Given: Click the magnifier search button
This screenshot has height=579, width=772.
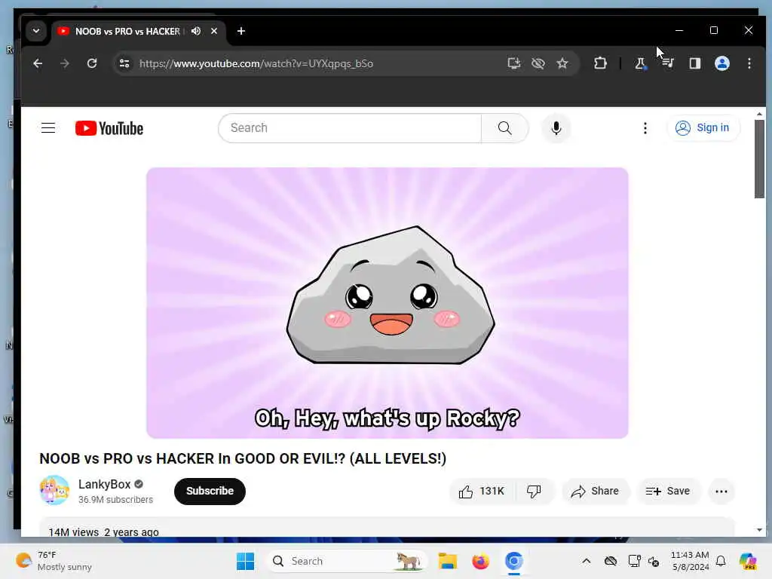Looking at the screenshot, I should (x=504, y=128).
